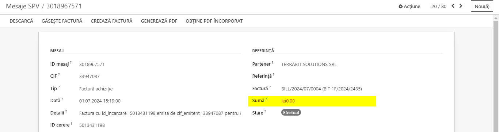Screen dimensions: 499x132
Task: Click the record counter 20 / 80
Action: click(439, 6)
